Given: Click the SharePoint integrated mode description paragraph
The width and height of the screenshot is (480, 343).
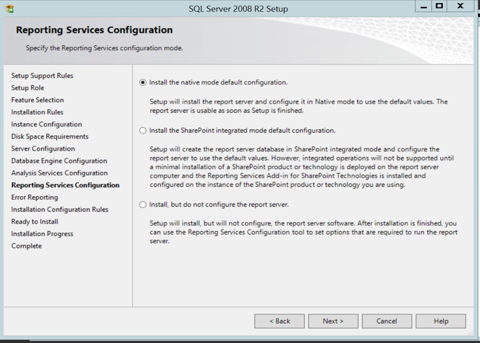Looking at the screenshot, I should click(302, 167).
